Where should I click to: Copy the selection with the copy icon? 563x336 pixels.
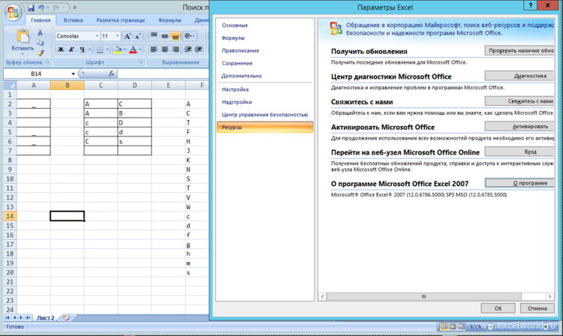(x=41, y=43)
